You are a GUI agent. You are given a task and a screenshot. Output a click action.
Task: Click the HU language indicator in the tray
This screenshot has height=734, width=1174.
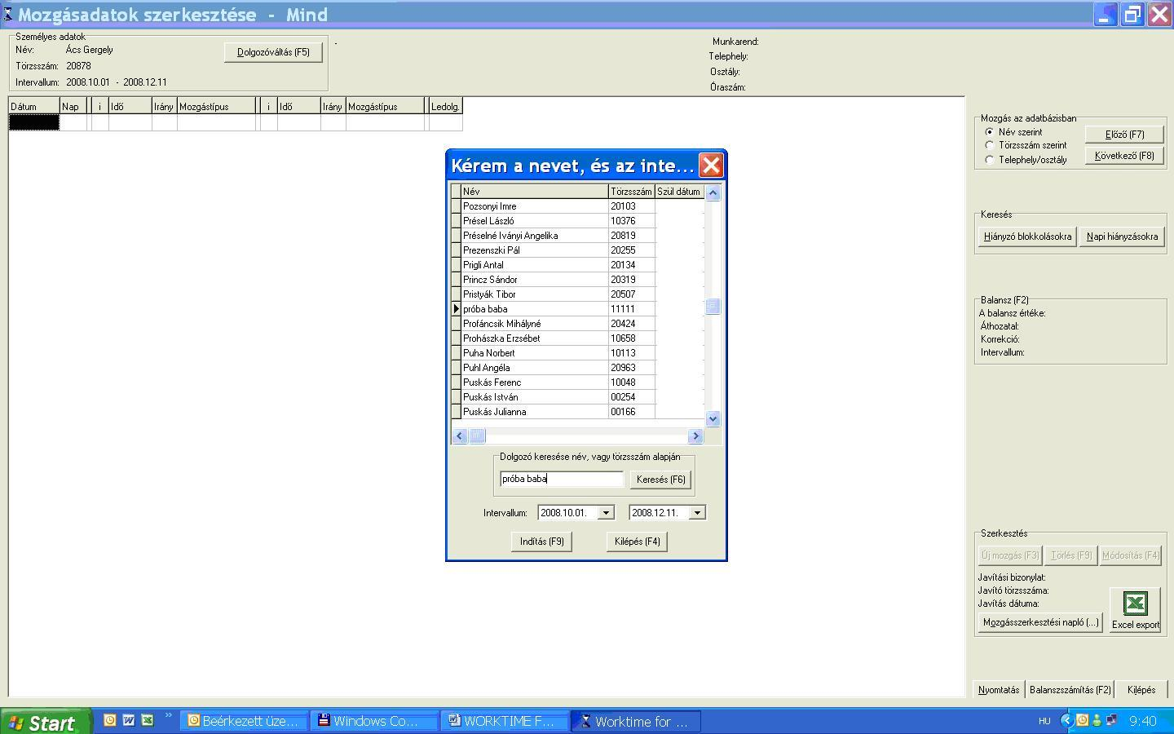(x=1044, y=721)
